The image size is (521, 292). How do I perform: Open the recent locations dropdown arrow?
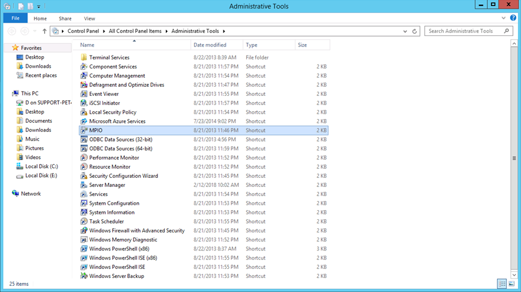point(34,31)
